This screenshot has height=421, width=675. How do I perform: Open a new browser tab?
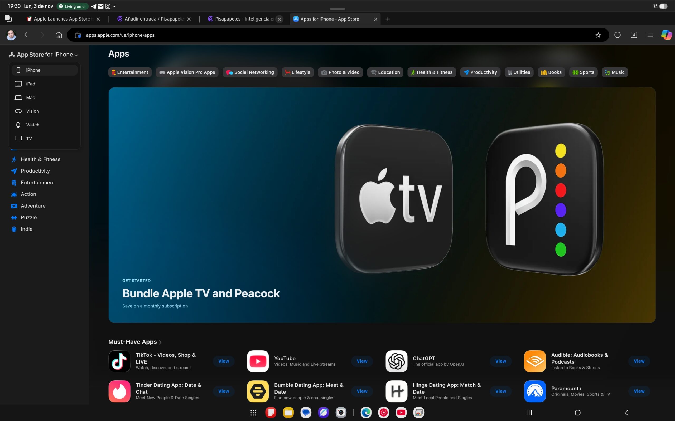(388, 19)
